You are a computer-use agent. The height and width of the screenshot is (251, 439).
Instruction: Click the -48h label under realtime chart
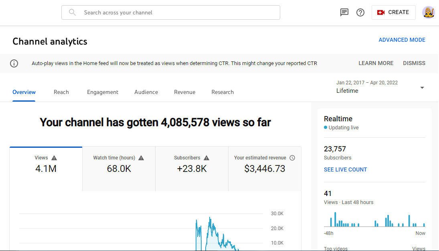point(329,233)
